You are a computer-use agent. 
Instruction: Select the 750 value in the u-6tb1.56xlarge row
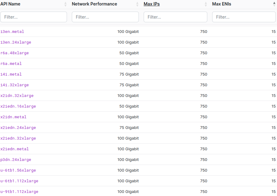tap(204, 170)
